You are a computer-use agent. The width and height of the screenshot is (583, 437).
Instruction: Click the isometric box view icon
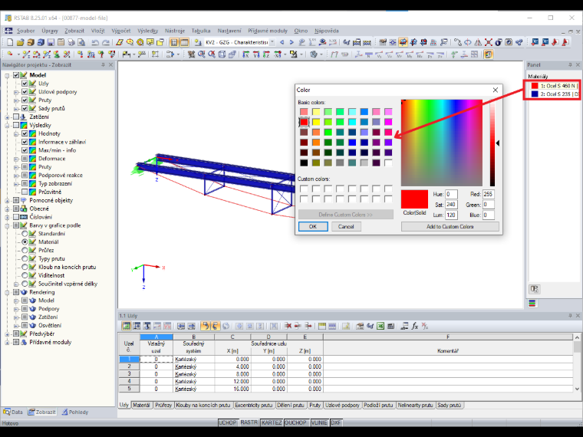(x=222, y=54)
